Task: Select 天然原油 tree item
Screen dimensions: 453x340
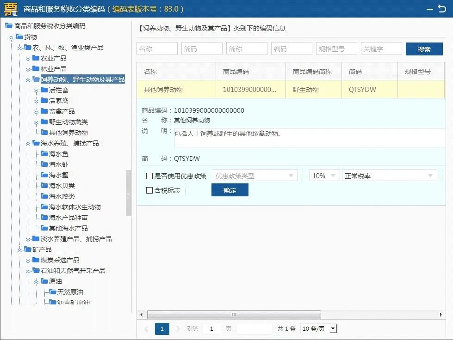Action: 70,292
